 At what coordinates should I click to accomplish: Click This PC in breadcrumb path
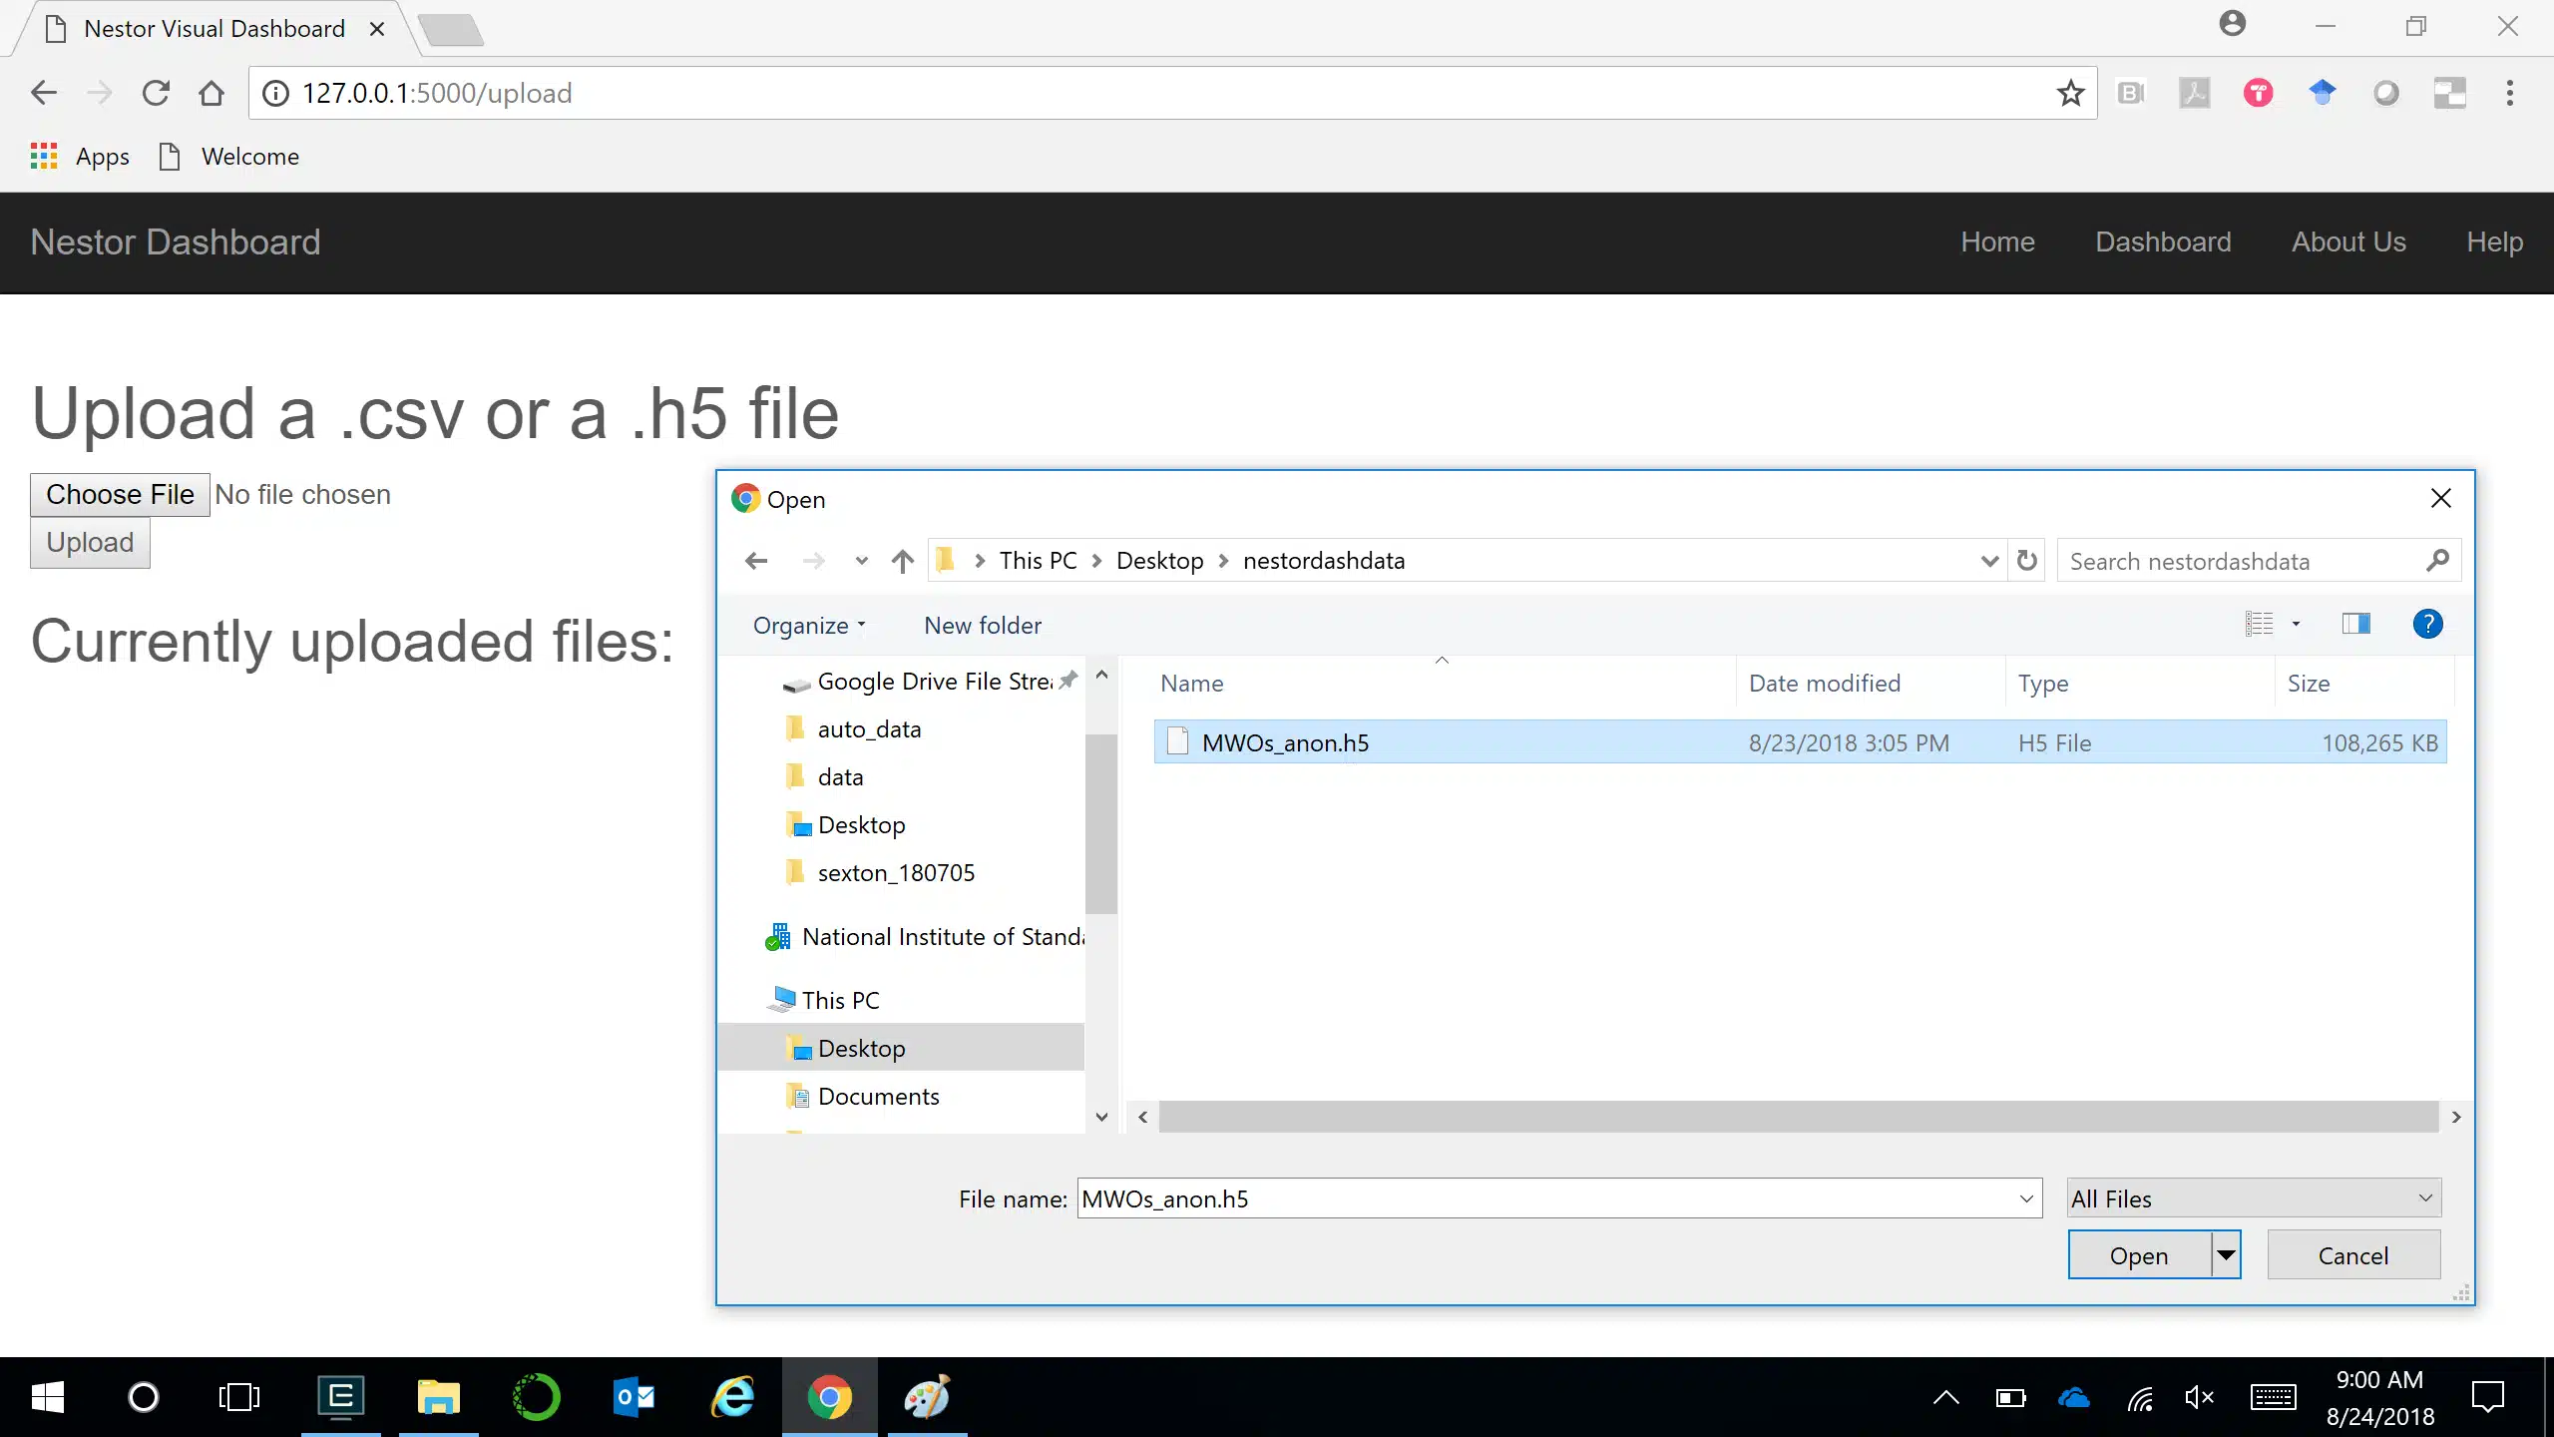1039,561
